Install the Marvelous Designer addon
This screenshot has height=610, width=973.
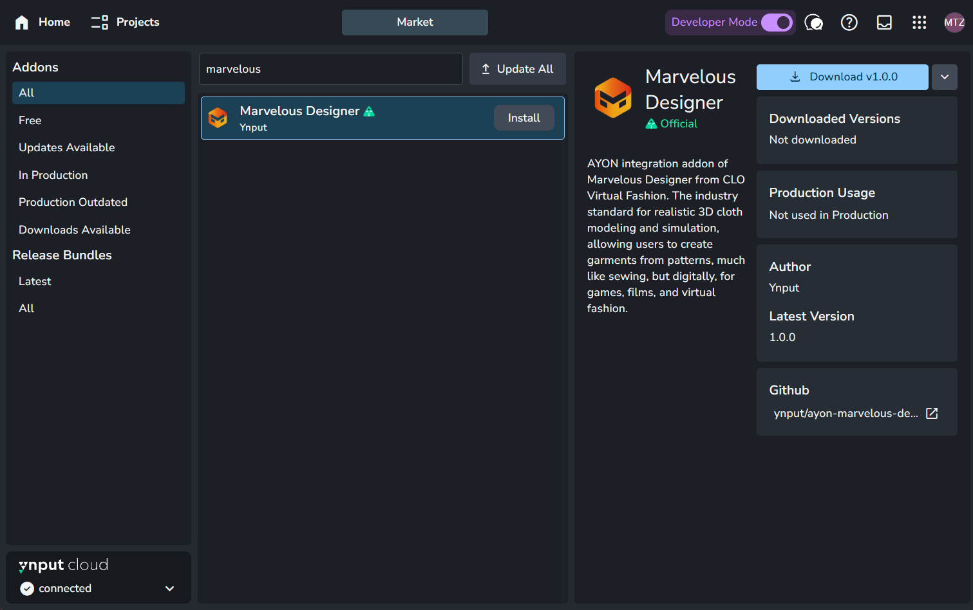pos(524,118)
